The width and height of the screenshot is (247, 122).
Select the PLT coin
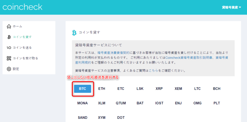point(217,103)
